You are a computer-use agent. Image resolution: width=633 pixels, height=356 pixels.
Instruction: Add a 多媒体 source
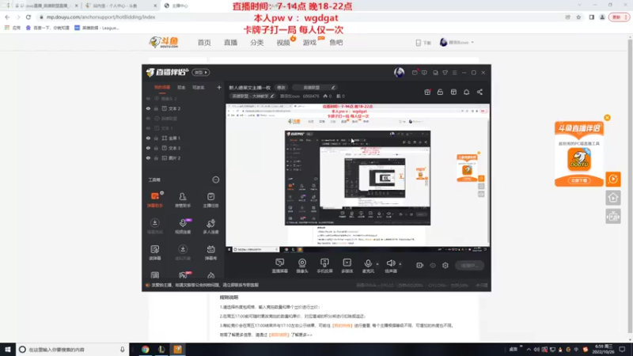click(347, 266)
